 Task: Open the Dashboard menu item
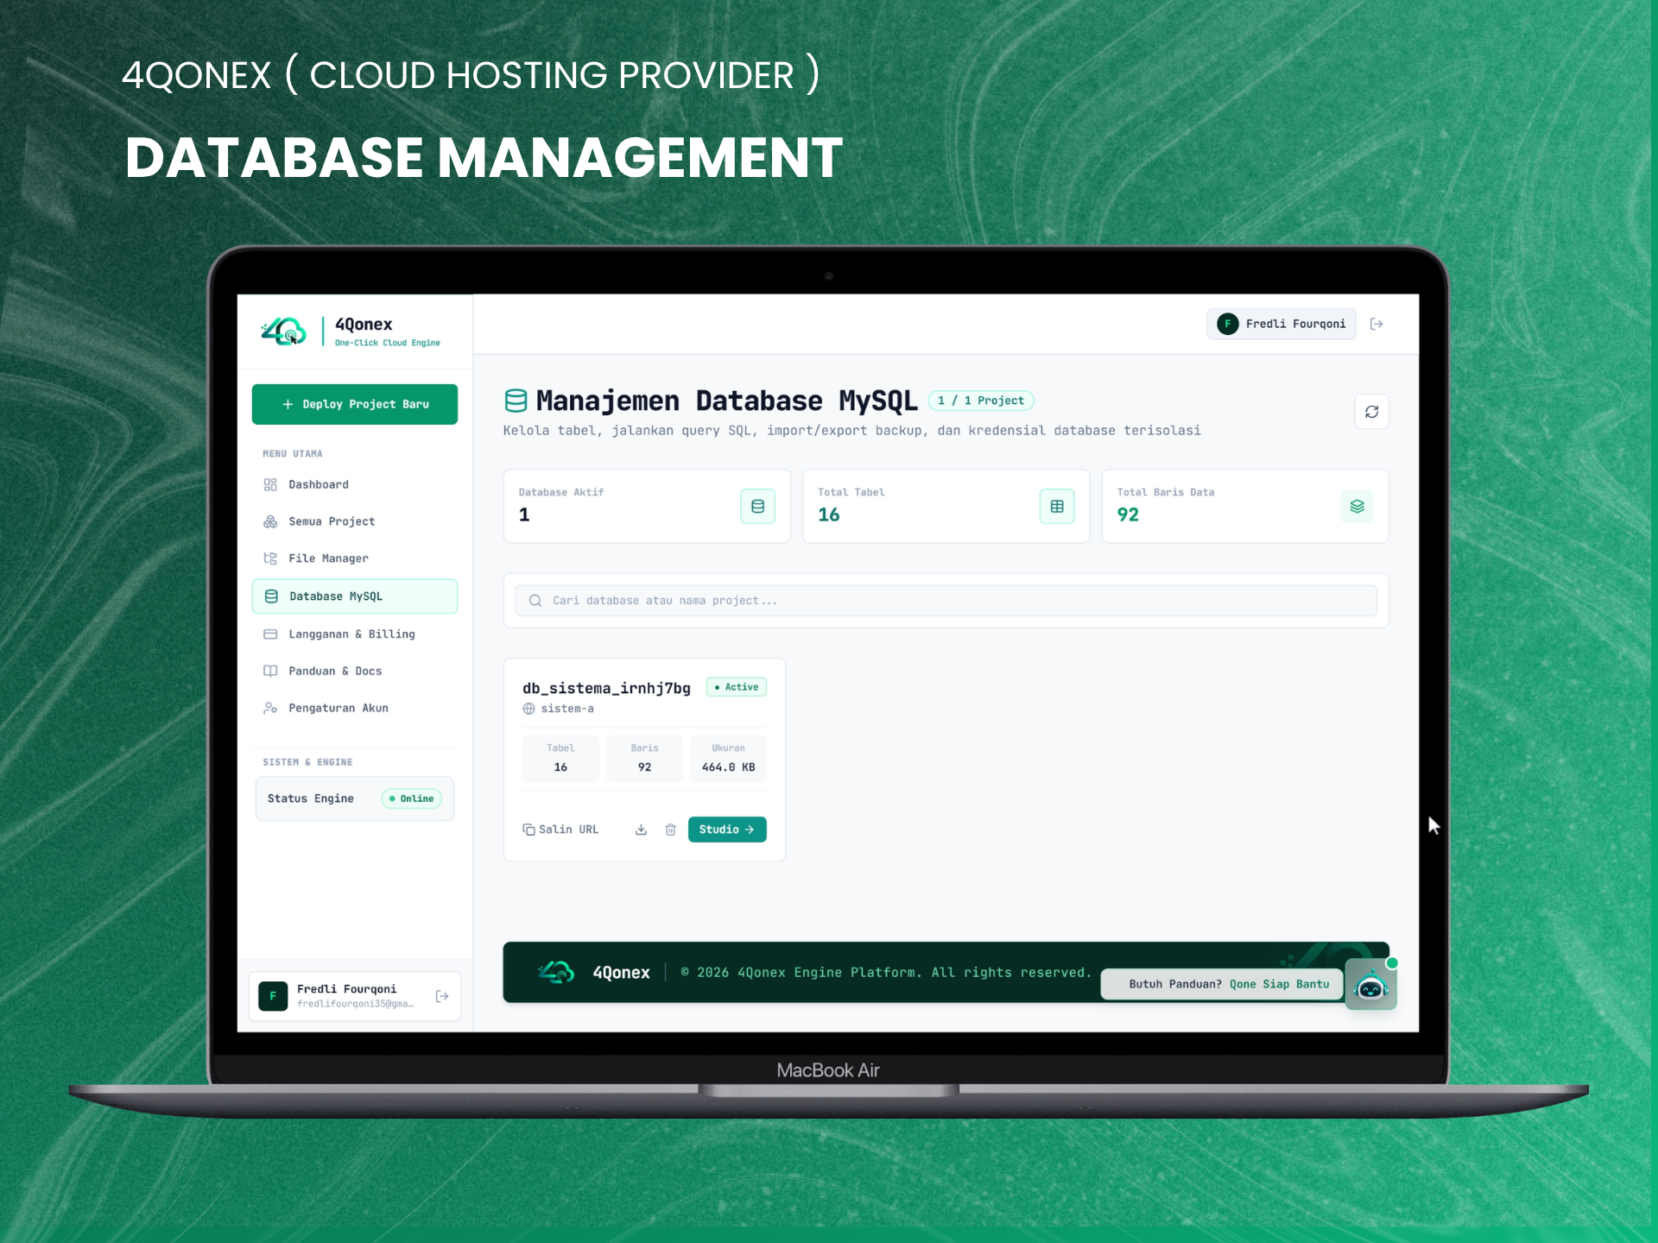[354, 484]
